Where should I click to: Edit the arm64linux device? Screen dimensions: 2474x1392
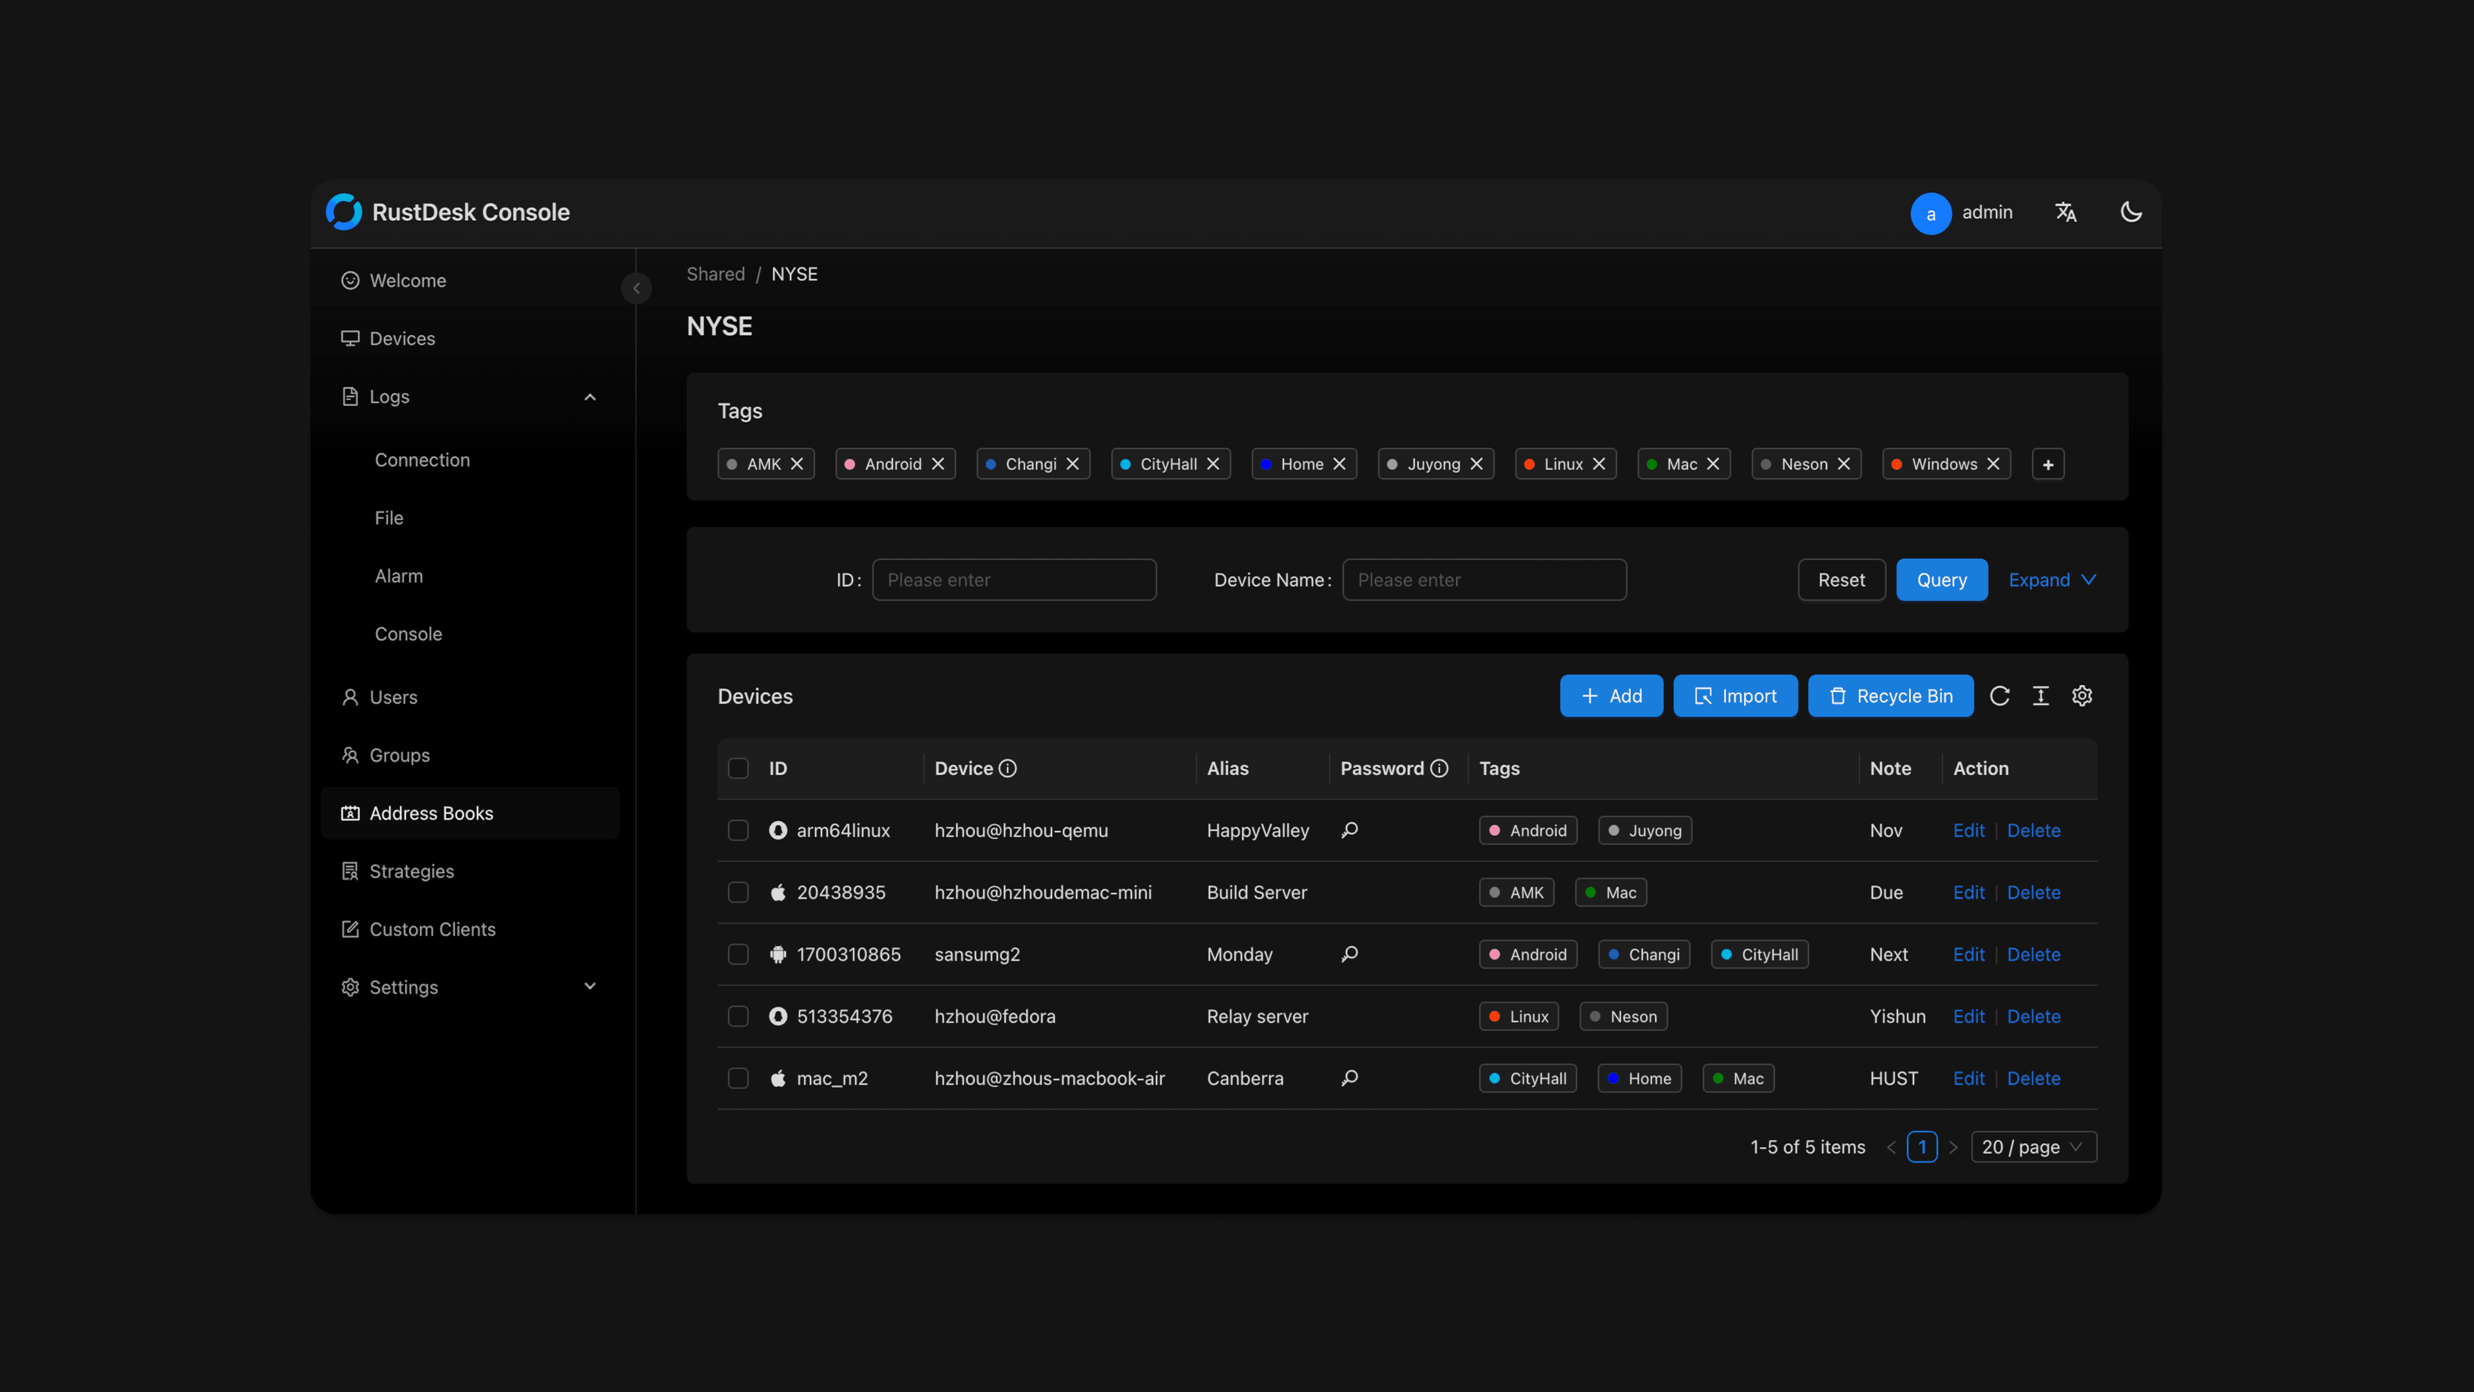(x=1969, y=830)
